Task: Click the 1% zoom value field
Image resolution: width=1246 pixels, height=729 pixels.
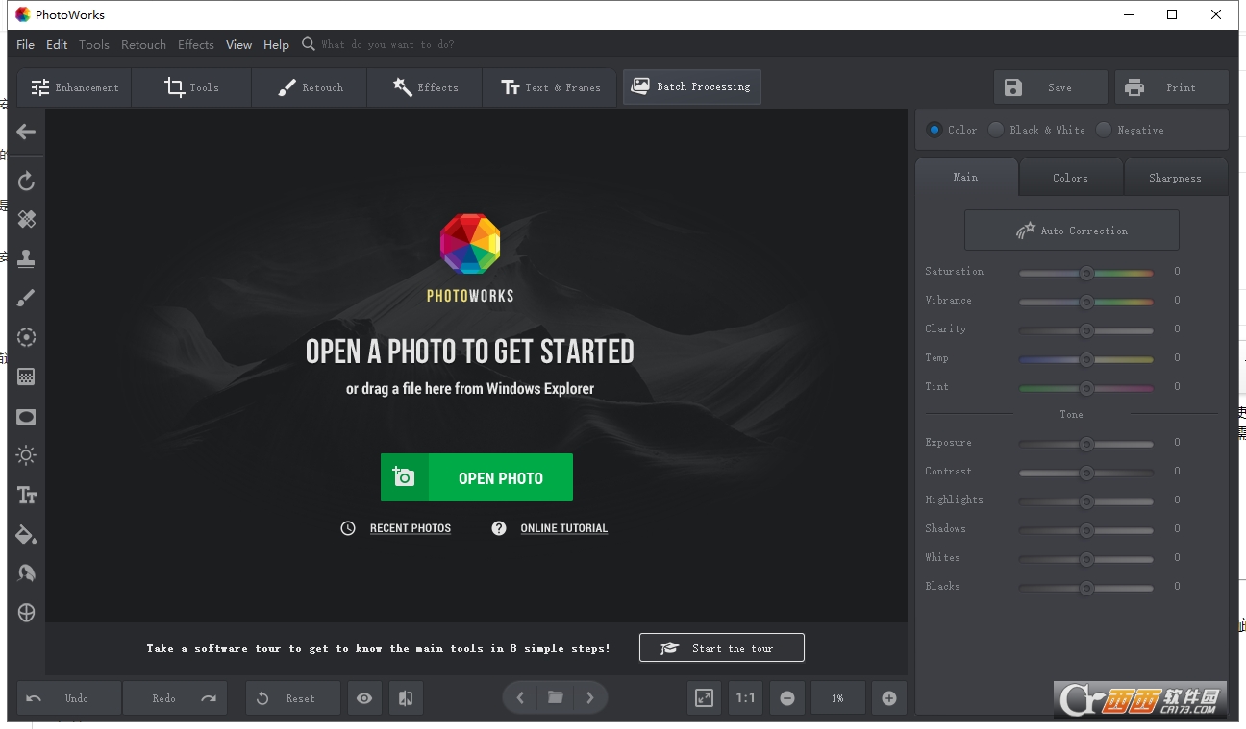Action: point(838,698)
